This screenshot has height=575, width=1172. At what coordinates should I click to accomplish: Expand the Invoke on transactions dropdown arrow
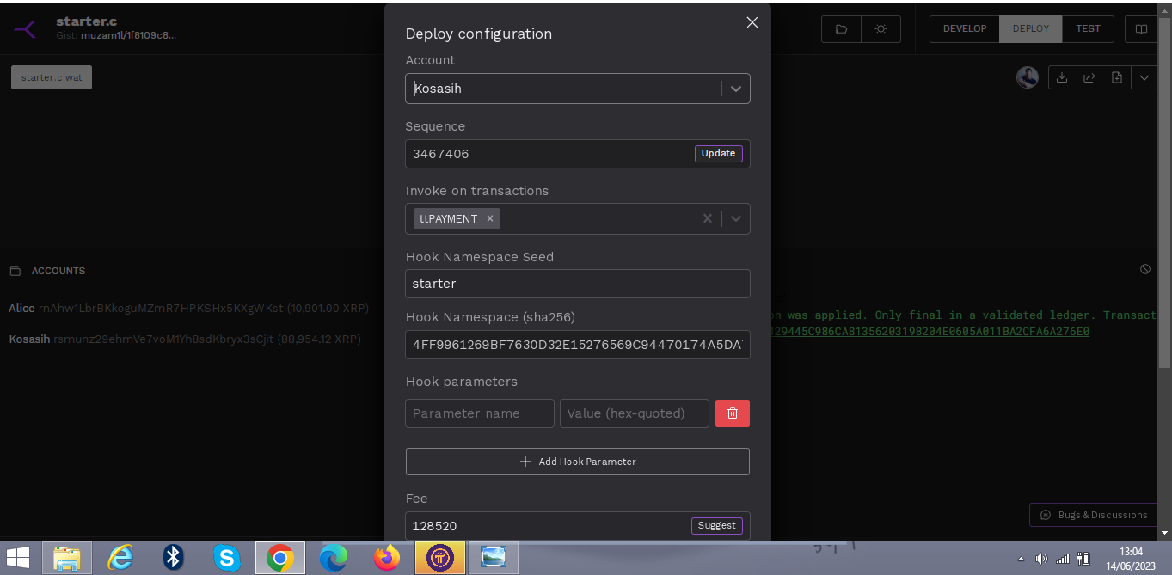click(x=736, y=218)
